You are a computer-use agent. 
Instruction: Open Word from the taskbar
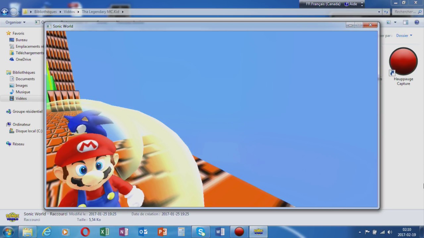(x=220, y=232)
